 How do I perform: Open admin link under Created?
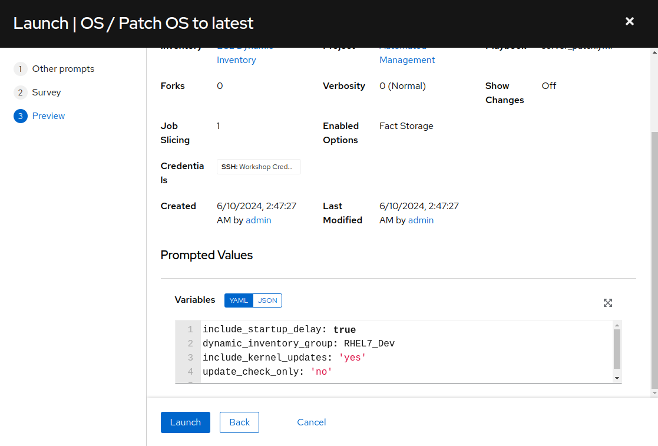(259, 220)
